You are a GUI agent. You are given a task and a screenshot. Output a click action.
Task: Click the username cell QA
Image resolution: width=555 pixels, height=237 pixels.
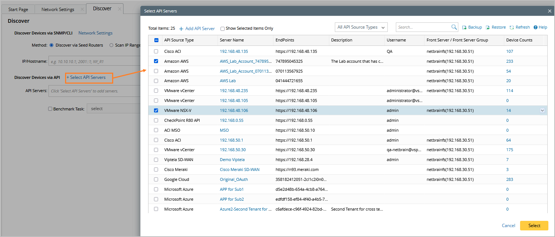390,51
